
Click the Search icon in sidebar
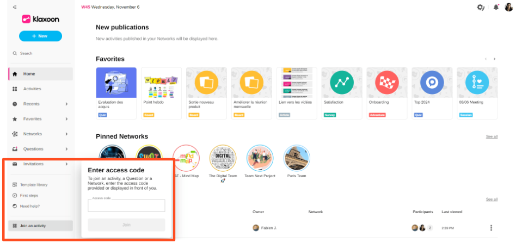coord(15,53)
